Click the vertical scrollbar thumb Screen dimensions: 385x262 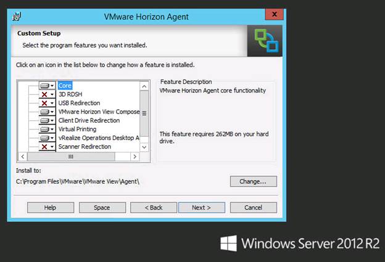tap(144, 113)
